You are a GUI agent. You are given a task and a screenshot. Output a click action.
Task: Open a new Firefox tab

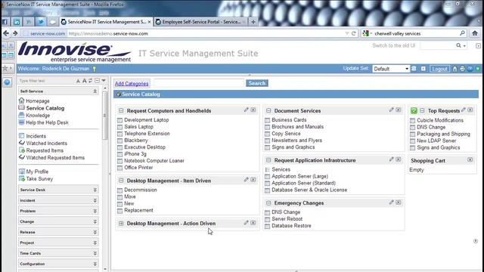253,22
